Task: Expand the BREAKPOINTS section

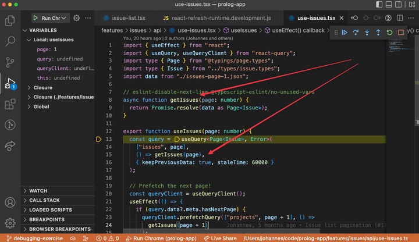Action: tap(47, 219)
